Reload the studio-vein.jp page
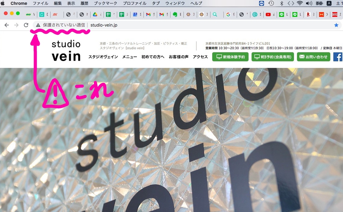The height and width of the screenshot is (212, 343). click(x=26, y=25)
